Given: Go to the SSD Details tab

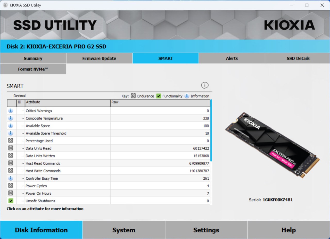Looking at the screenshot, I should pyautogui.click(x=298, y=58).
